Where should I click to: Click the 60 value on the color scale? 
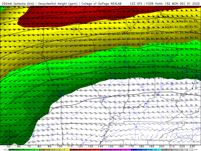[19, 146]
